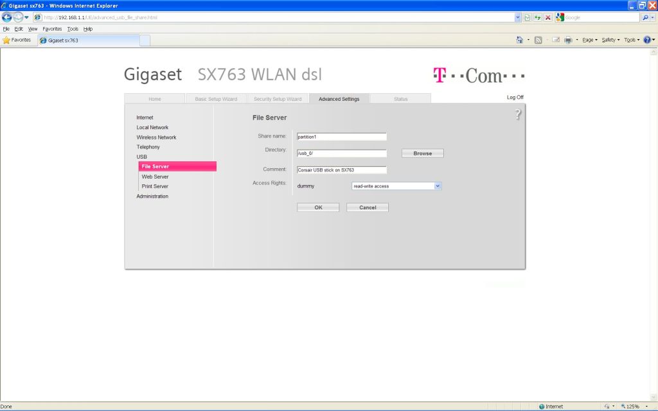658x411 pixels.
Task: Open Web Server sidebar entry
Action: [155, 177]
